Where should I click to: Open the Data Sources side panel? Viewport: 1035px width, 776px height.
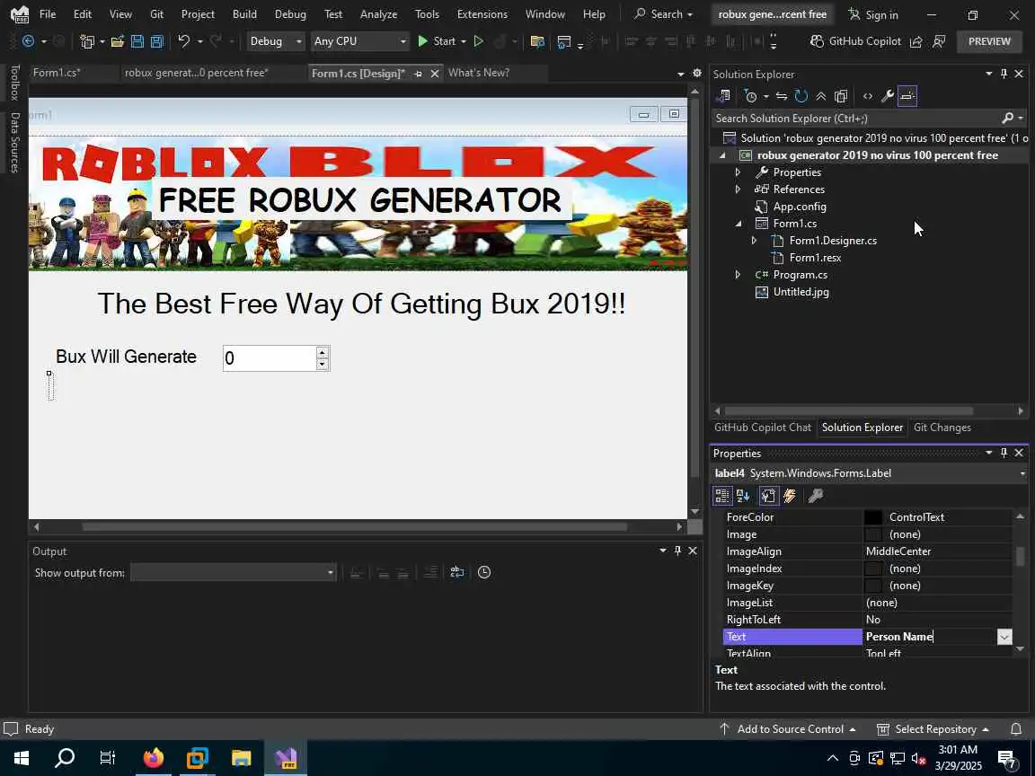13,142
